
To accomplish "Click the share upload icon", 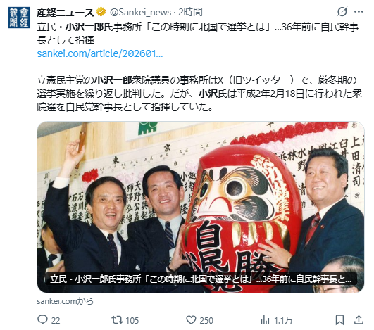I will coord(359,319).
